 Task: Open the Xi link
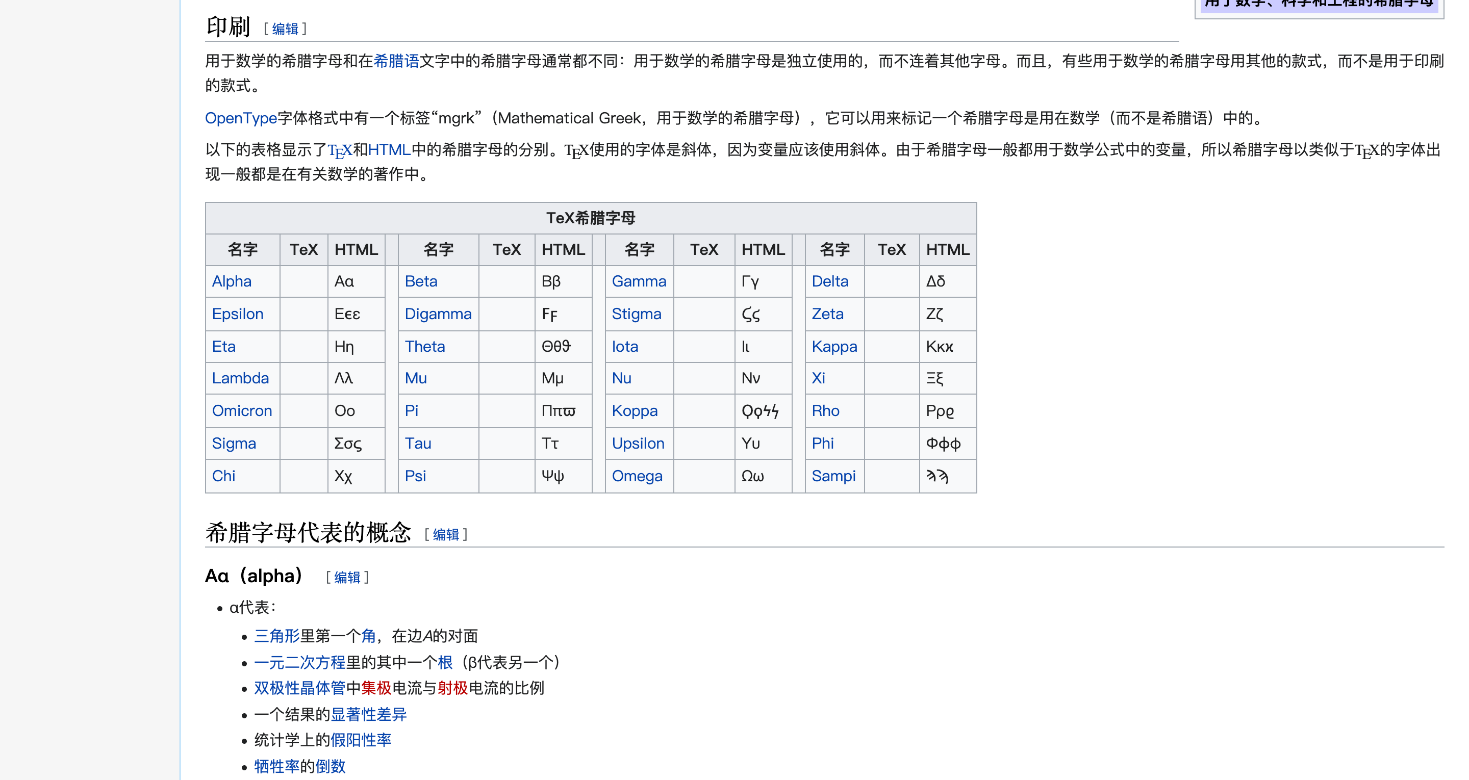pyautogui.click(x=818, y=378)
